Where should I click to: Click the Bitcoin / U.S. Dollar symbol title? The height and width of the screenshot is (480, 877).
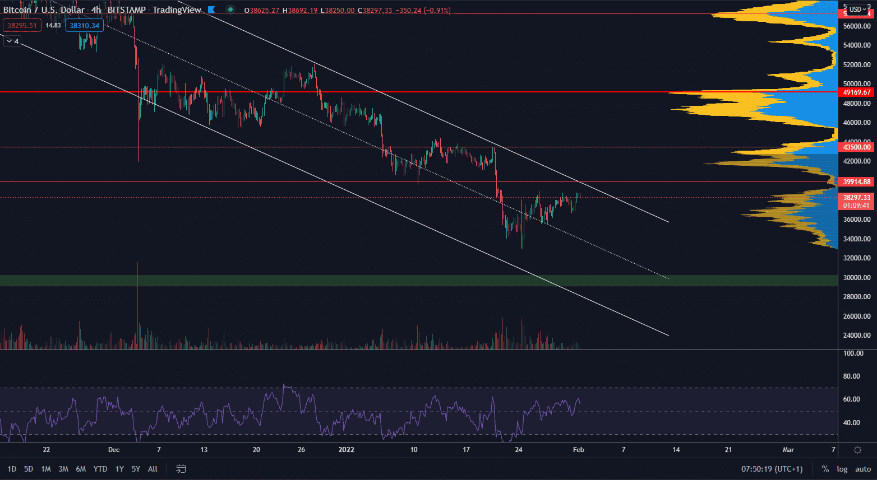[x=44, y=10]
